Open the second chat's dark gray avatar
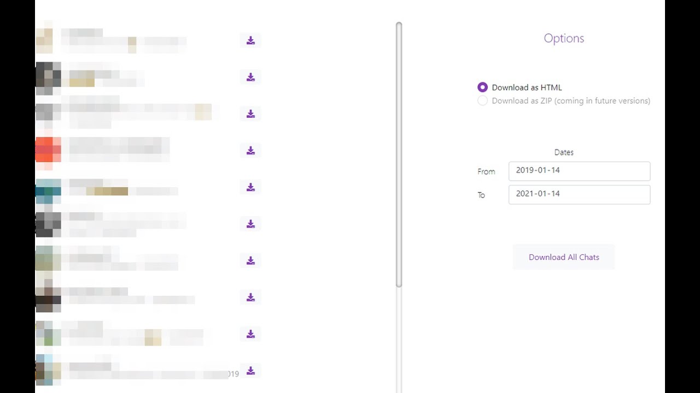Image resolution: width=700 pixels, height=393 pixels. [48, 77]
